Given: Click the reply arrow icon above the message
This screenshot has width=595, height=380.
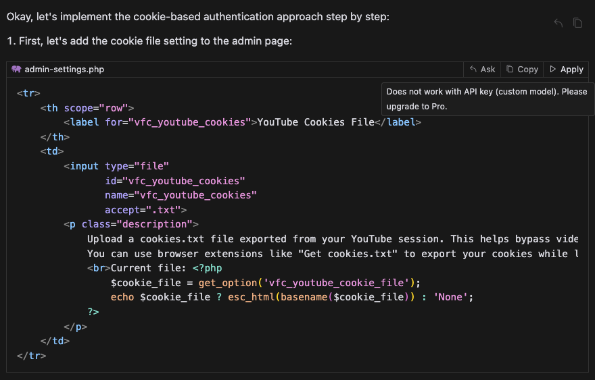Looking at the screenshot, I should [558, 23].
